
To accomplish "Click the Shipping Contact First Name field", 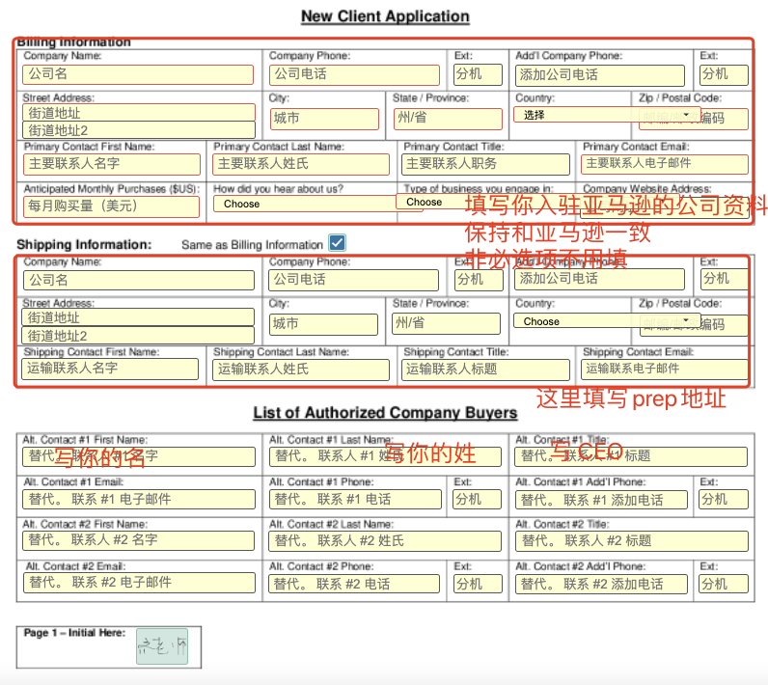I will 110,369.
